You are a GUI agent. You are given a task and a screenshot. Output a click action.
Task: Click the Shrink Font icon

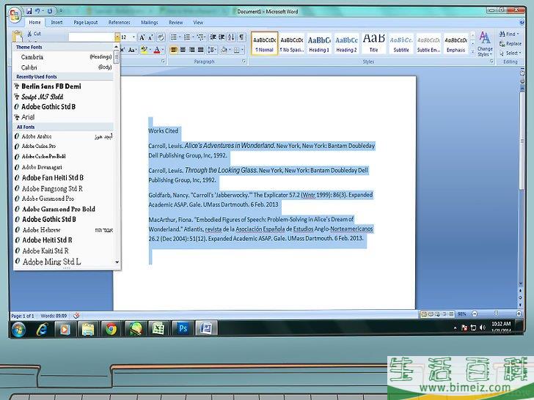(x=150, y=37)
